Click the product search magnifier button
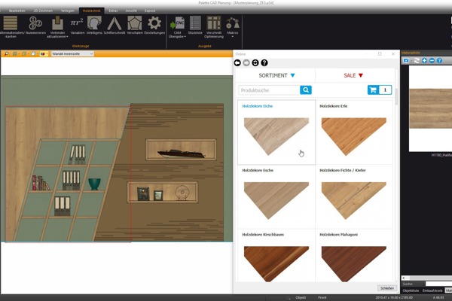This screenshot has width=452, height=301. pos(306,90)
